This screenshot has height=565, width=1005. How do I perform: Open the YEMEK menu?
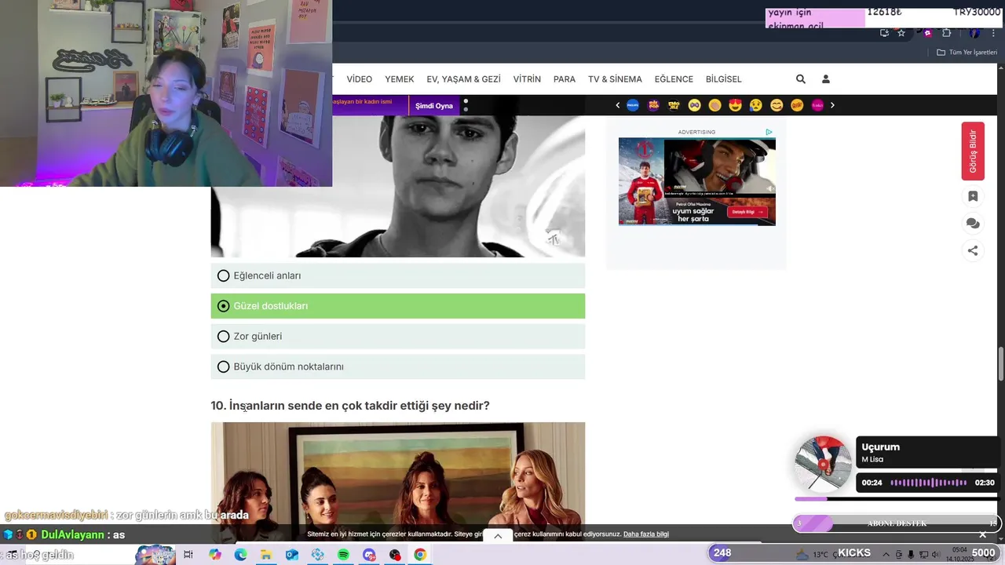pos(400,79)
